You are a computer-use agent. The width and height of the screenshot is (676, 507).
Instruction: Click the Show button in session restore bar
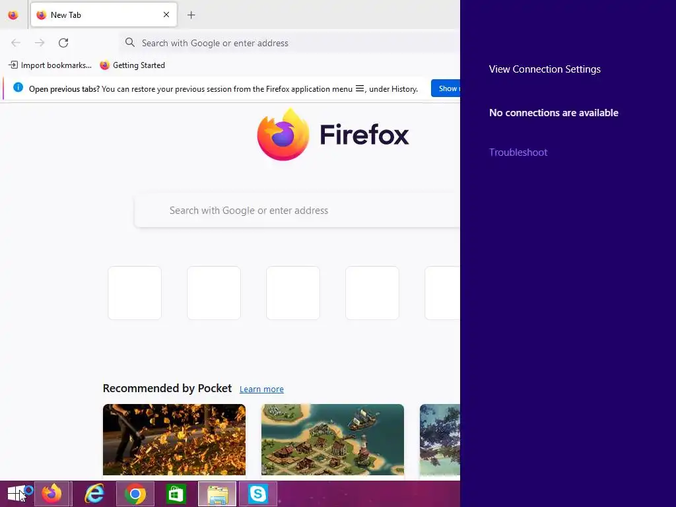[446, 88]
